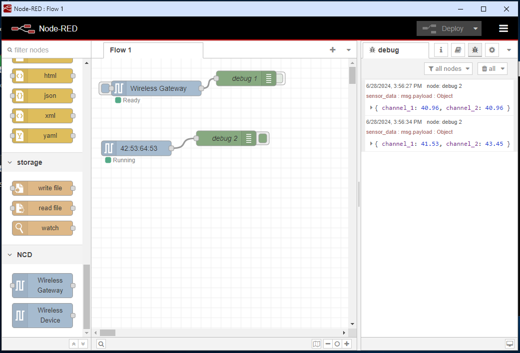Show the help sidebar tab
520x353 pixels.
[x=458, y=50]
